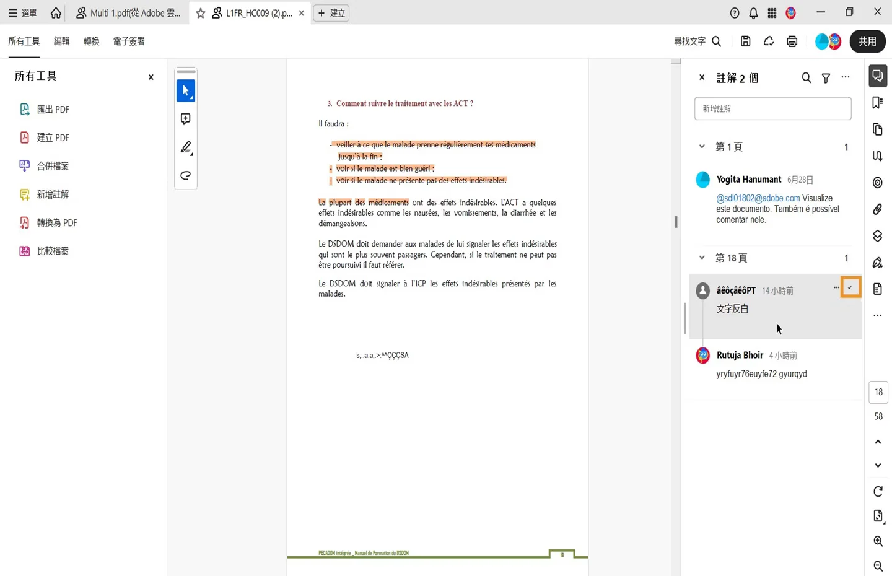
Task: Click the print icon
Action: 792,41
